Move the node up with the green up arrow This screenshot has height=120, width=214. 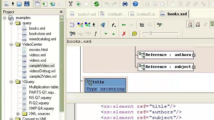click(113, 34)
